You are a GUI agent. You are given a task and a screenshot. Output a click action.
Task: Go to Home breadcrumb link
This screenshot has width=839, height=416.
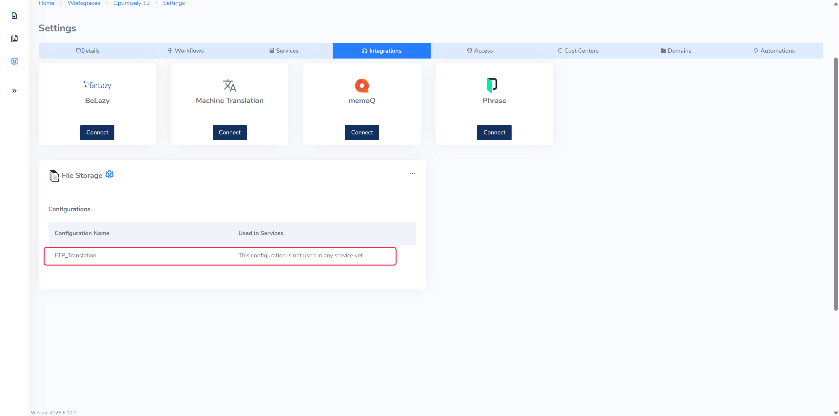[47, 3]
